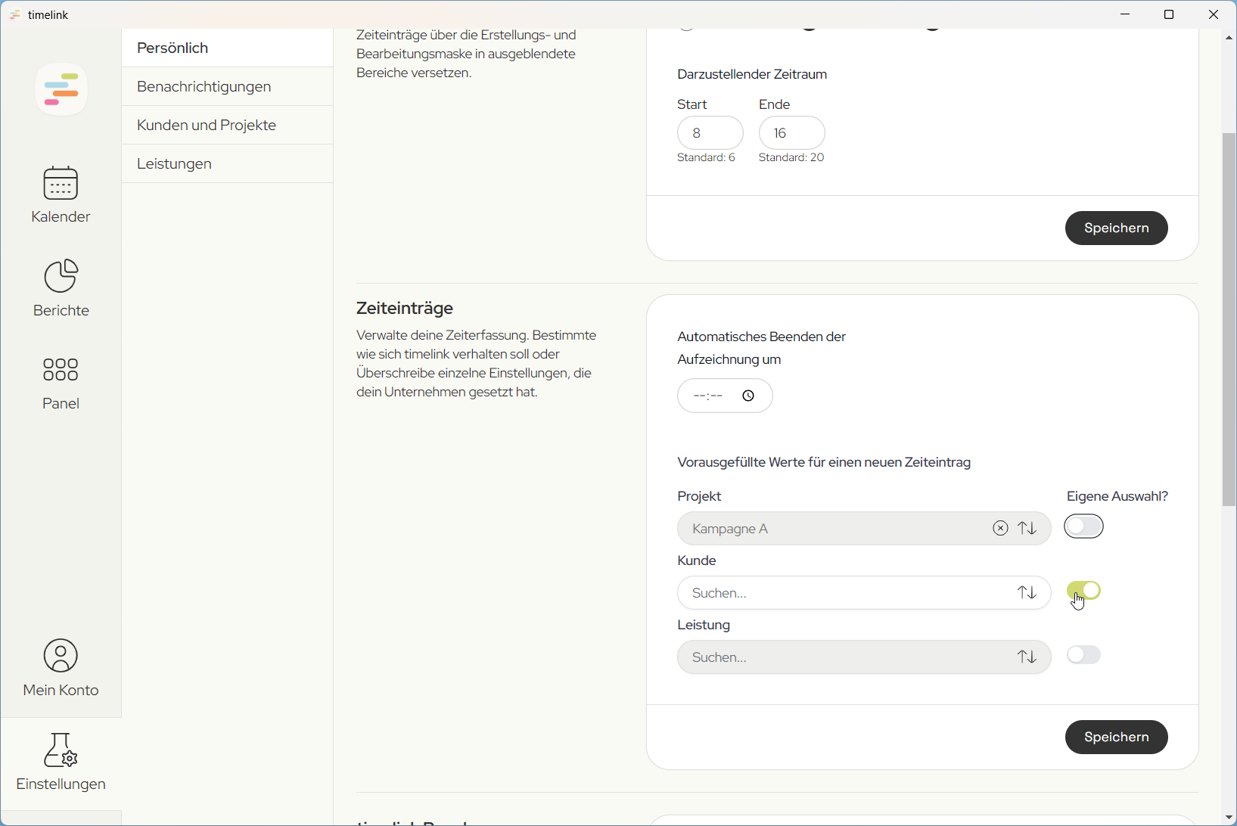Click the timelink logo icon in sidebar
The height and width of the screenshot is (826, 1237).
[x=61, y=89]
